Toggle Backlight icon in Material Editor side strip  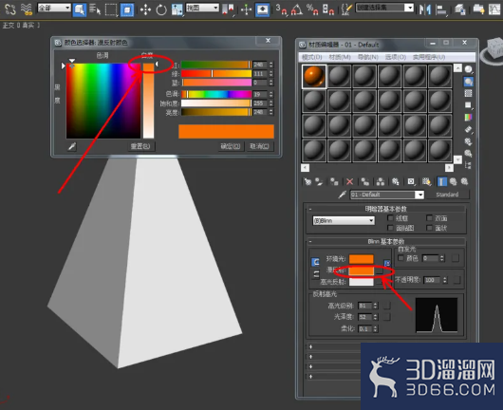[468, 82]
